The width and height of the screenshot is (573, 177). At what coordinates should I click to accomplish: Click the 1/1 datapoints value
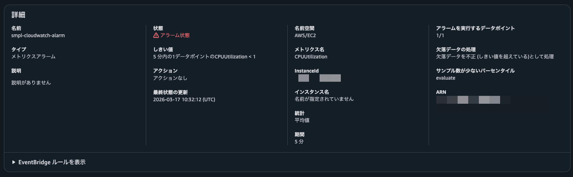pyautogui.click(x=440, y=35)
